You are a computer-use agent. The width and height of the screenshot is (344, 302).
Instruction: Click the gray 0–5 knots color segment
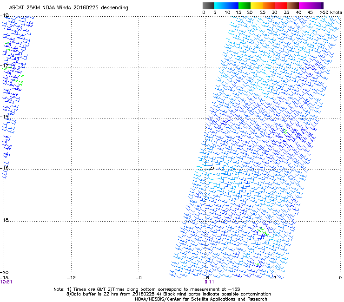pyautogui.click(x=208, y=6)
